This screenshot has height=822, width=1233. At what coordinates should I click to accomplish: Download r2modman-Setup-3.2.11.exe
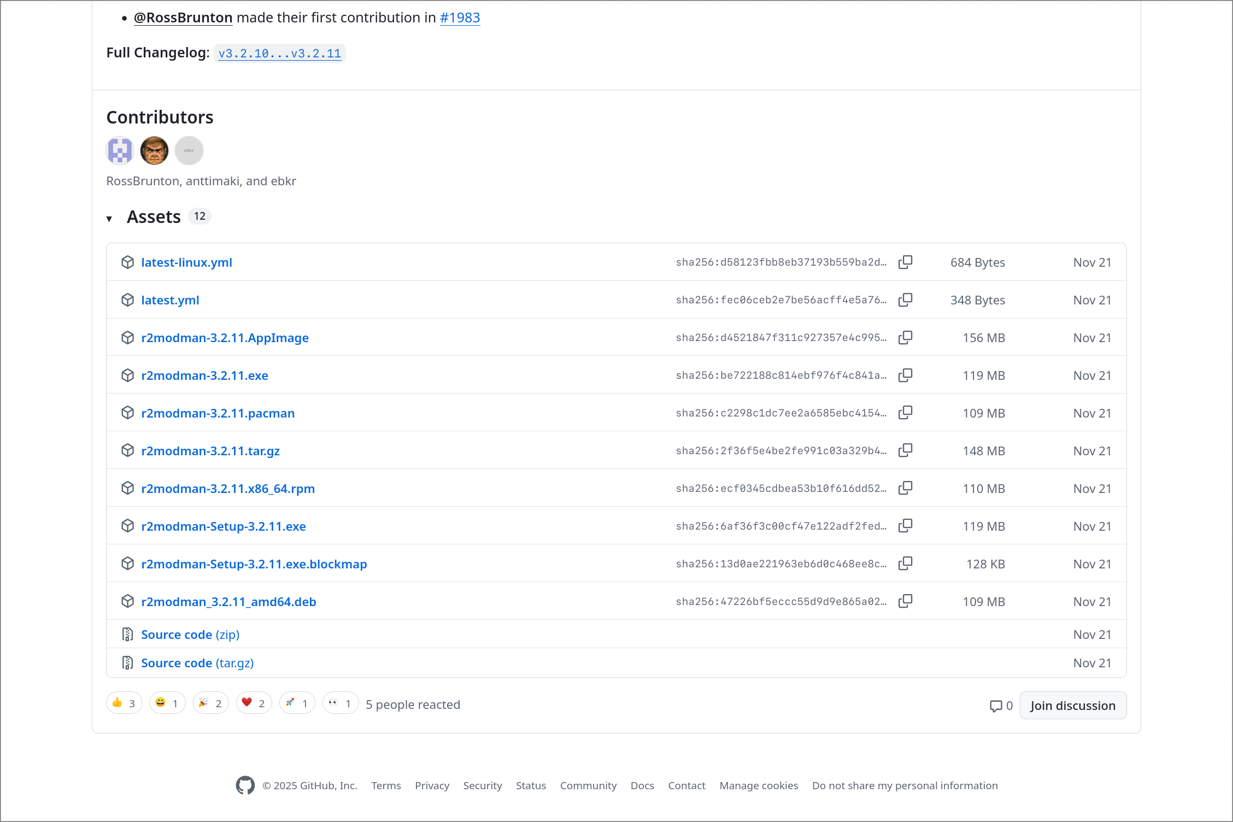tap(223, 526)
